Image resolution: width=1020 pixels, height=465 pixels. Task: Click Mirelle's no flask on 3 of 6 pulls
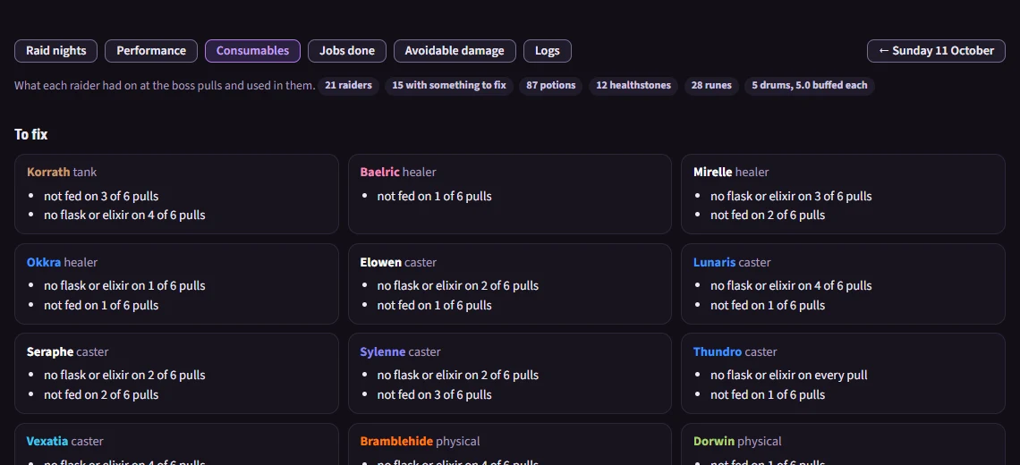(x=791, y=197)
